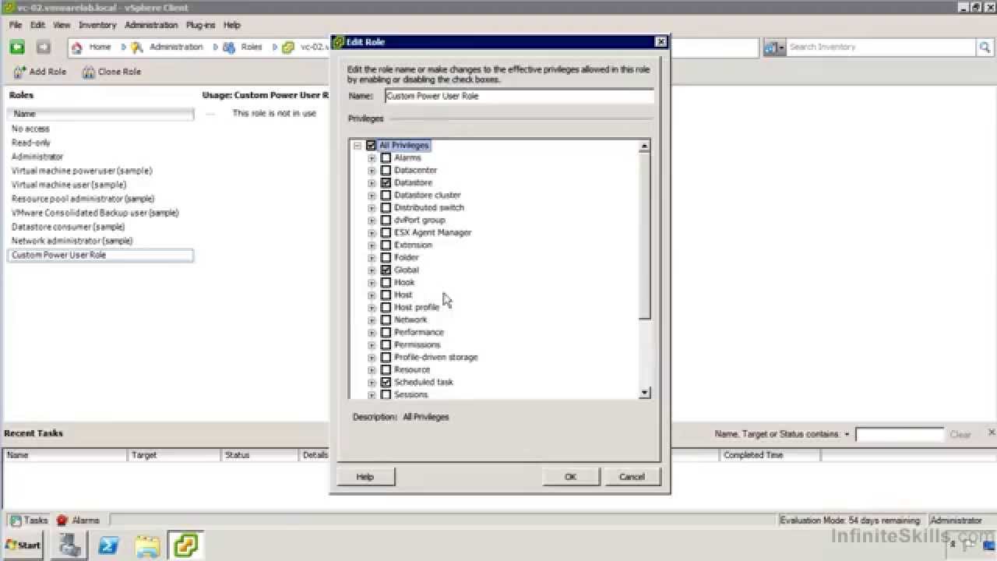
Task: Close the Edit Role dialog with its X
Action: click(661, 42)
